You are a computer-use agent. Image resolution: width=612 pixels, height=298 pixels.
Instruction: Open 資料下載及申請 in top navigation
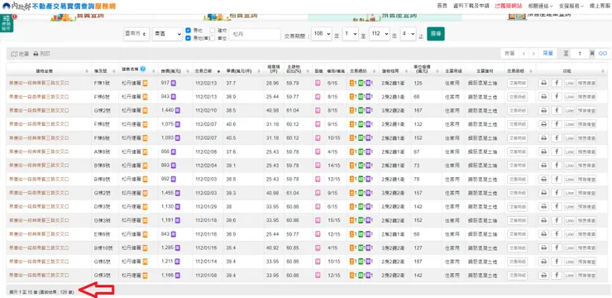[x=471, y=6]
